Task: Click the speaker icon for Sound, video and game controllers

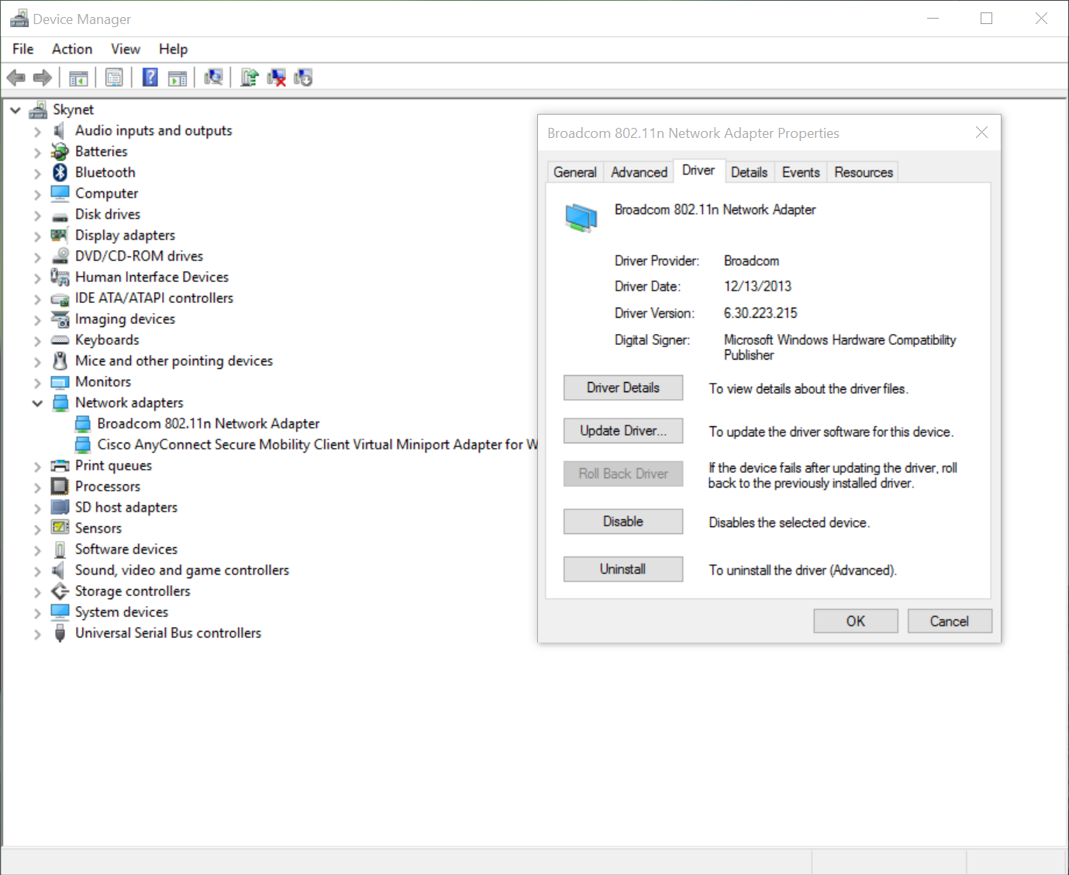Action: [58, 570]
